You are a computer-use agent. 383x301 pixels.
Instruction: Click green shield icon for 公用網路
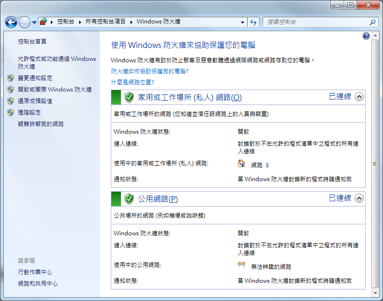coord(129,198)
